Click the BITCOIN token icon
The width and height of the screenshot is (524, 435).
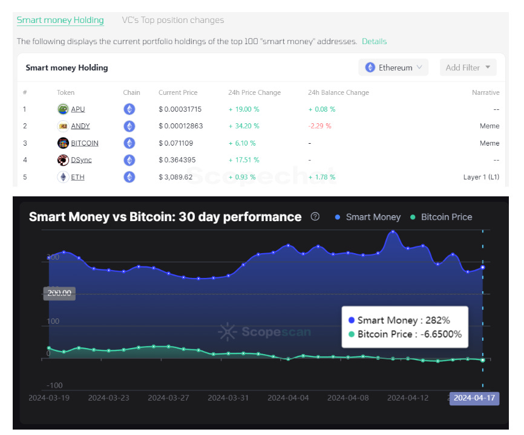tap(63, 143)
